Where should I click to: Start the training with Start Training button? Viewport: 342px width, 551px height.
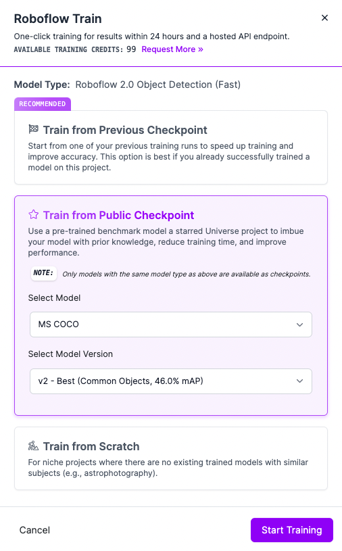click(x=292, y=530)
